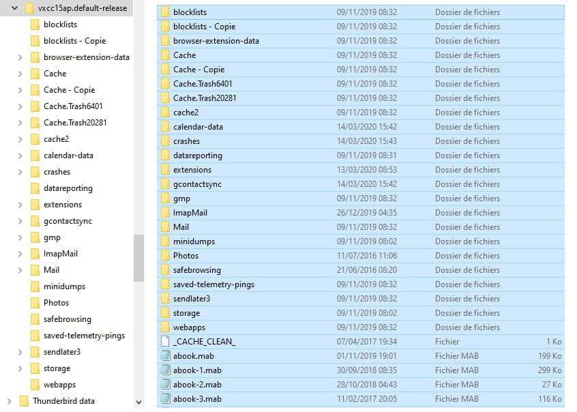Select minidumps in the navigation tree

64,286
